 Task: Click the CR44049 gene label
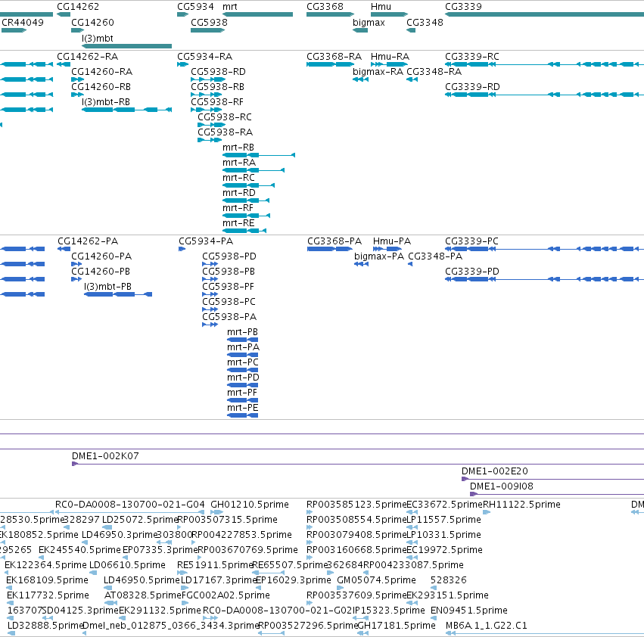tap(23, 22)
